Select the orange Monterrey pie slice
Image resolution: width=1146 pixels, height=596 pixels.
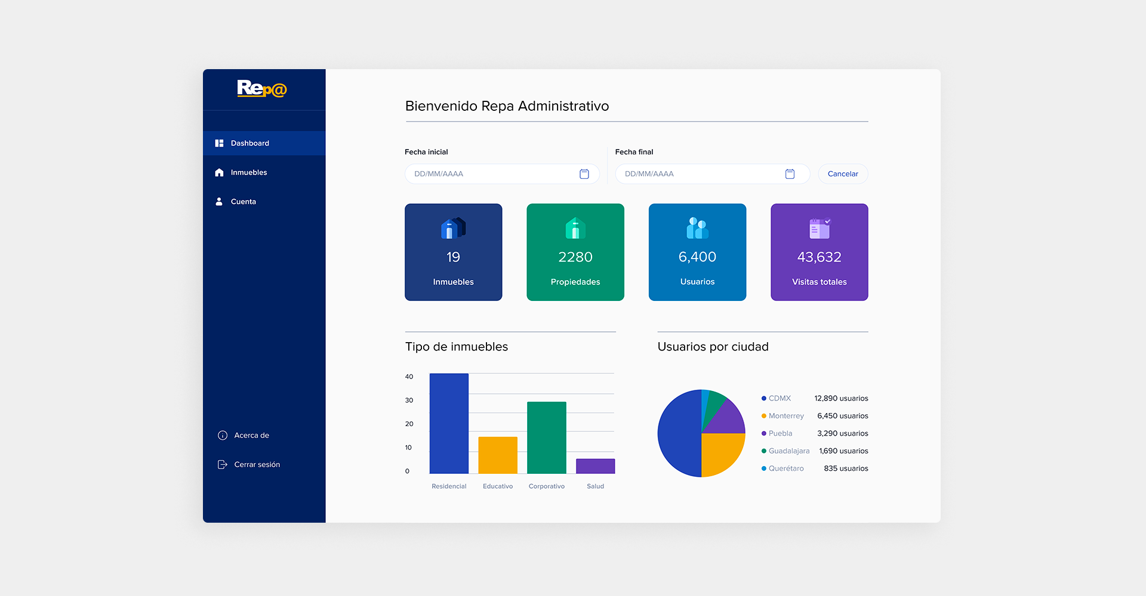(721, 452)
